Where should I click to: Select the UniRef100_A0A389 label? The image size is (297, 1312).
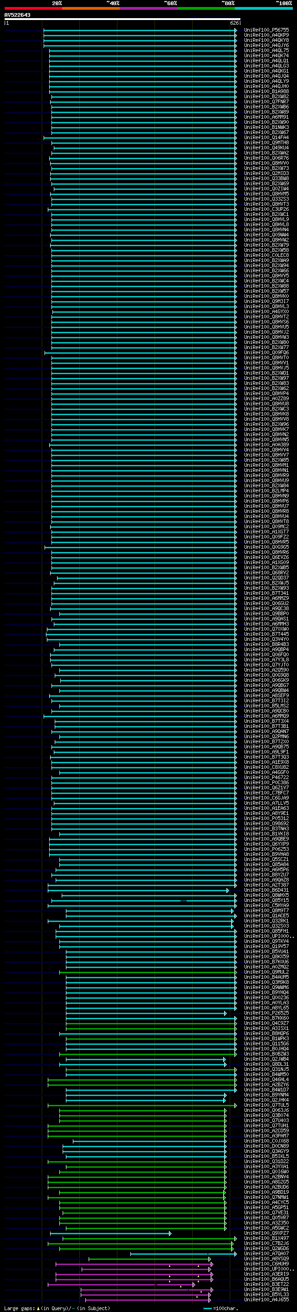tap(266, 445)
